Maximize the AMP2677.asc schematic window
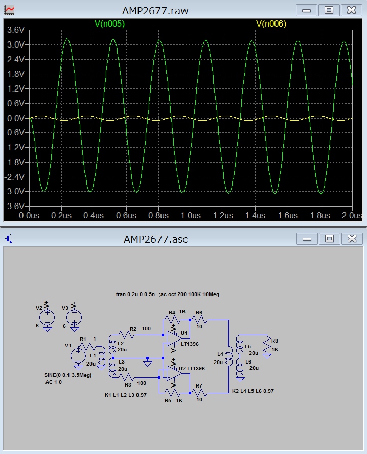Viewport: 367px width, 454px height. (329, 239)
